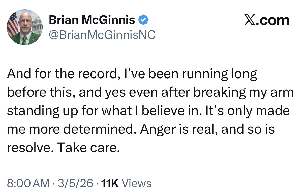The image size is (304, 195).
Task: Click the Views label
Action: point(136,183)
